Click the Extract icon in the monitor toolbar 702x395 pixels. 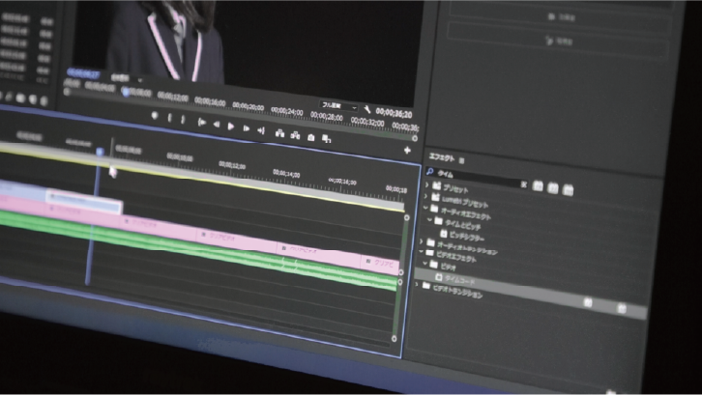tap(294, 134)
